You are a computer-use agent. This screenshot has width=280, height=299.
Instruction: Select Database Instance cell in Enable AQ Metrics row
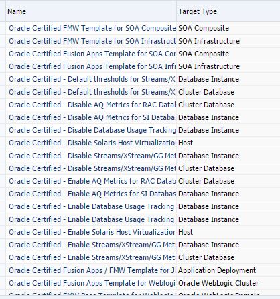(208, 194)
